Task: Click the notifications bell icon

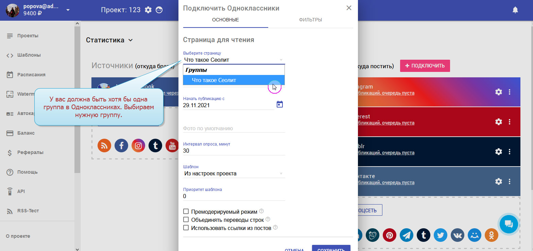Action: [515, 10]
